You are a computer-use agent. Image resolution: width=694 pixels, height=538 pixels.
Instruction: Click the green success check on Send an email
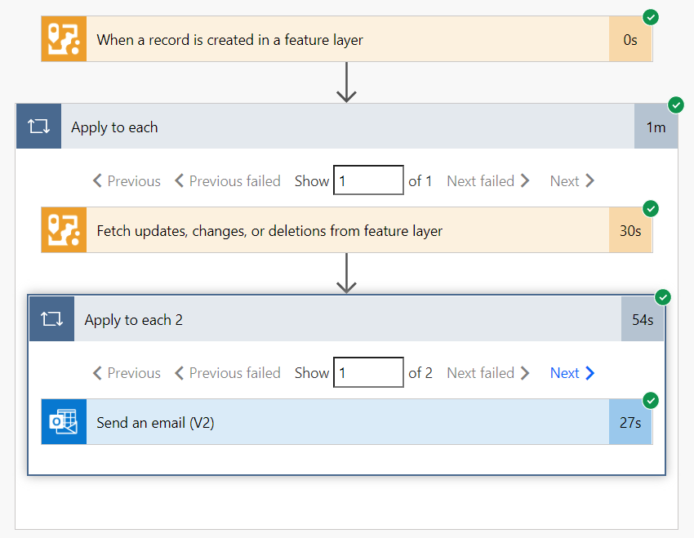[x=651, y=400]
